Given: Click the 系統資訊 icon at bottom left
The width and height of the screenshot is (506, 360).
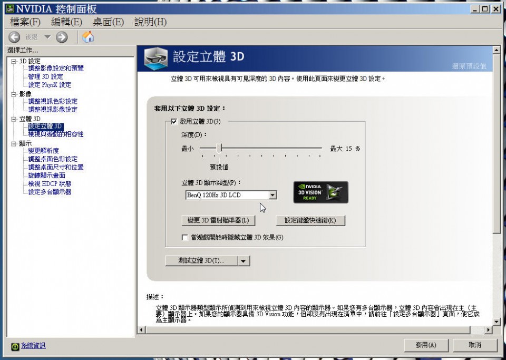Looking at the screenshot, I should (x=15, y=346).
